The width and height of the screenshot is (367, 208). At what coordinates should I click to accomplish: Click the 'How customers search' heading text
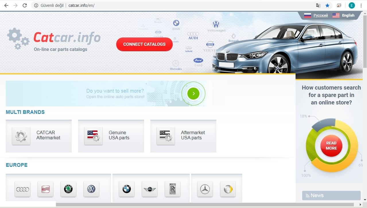click(x=331, y=95)
